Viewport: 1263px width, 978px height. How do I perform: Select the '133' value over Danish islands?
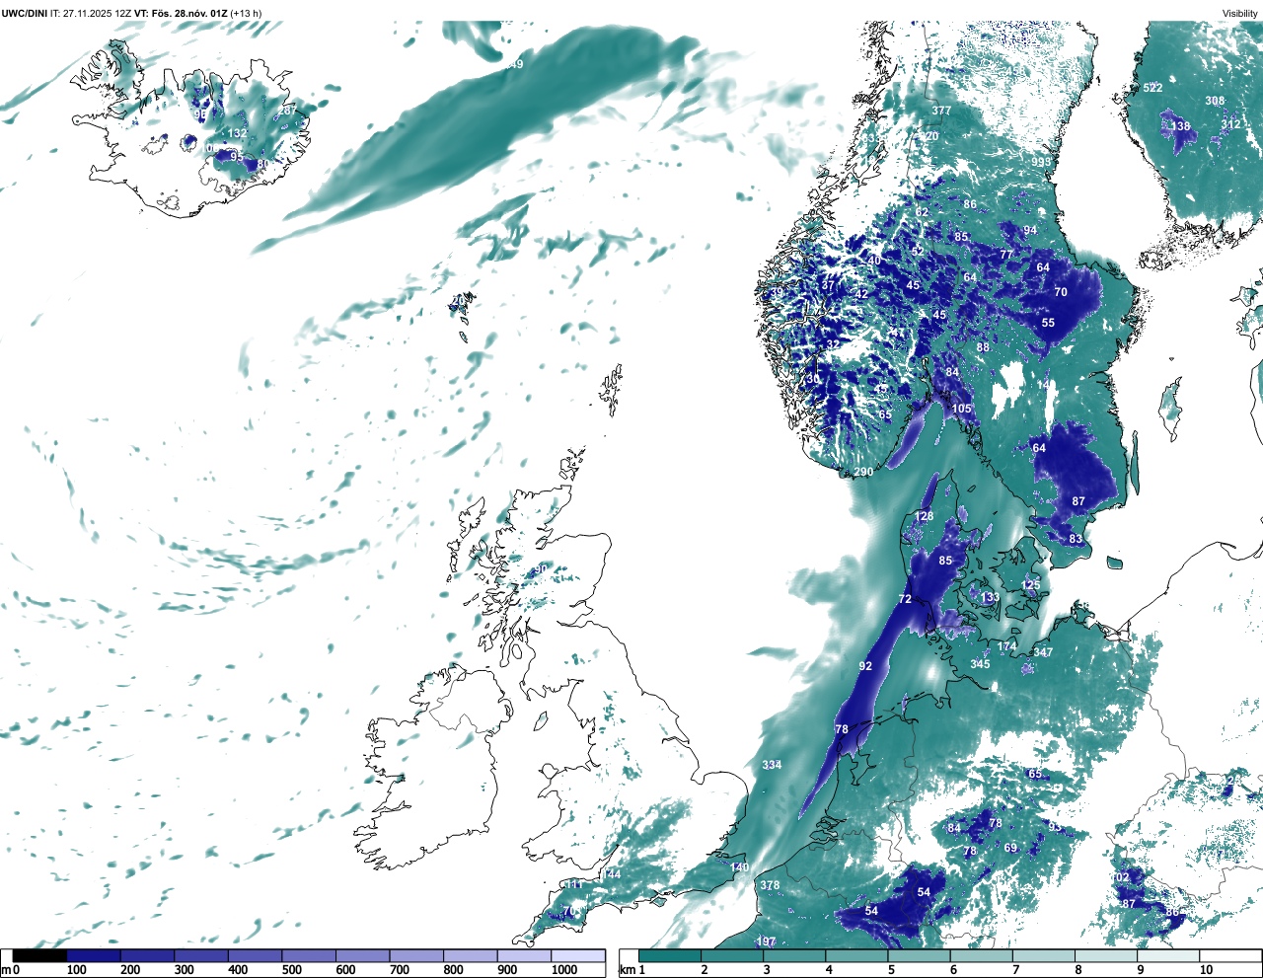pos(990,597)
